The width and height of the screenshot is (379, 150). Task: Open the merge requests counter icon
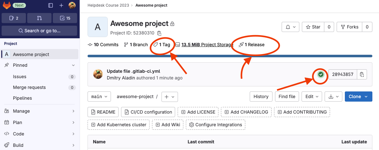(40, 18)
